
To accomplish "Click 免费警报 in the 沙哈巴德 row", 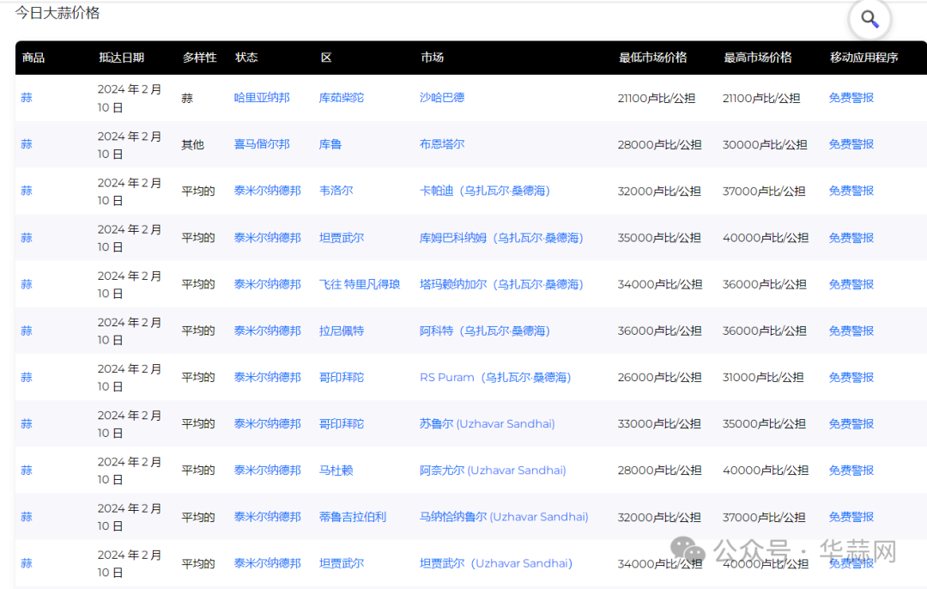I will coord(851,98).
